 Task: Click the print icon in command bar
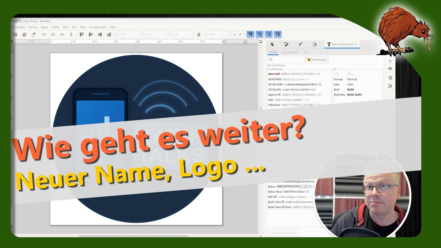point(390,69)
